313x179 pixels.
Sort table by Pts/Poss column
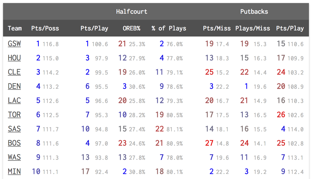(x=45, y=28)
